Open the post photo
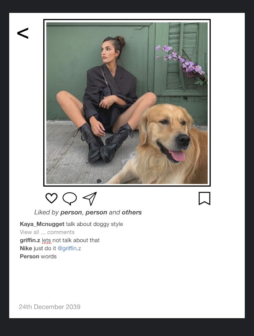 coord(127,103)
